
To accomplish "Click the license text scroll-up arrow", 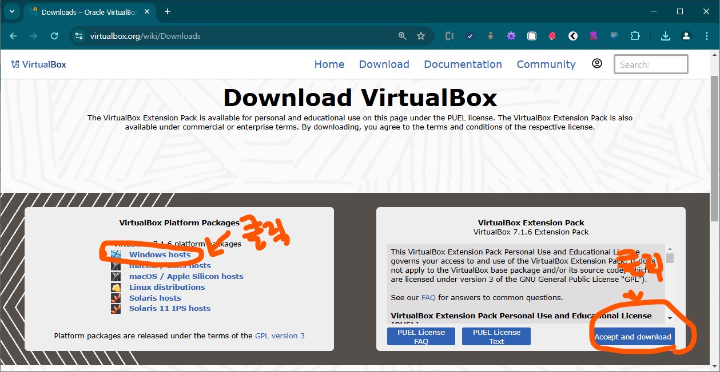I will pyautogui.click(x=670, y=249).
